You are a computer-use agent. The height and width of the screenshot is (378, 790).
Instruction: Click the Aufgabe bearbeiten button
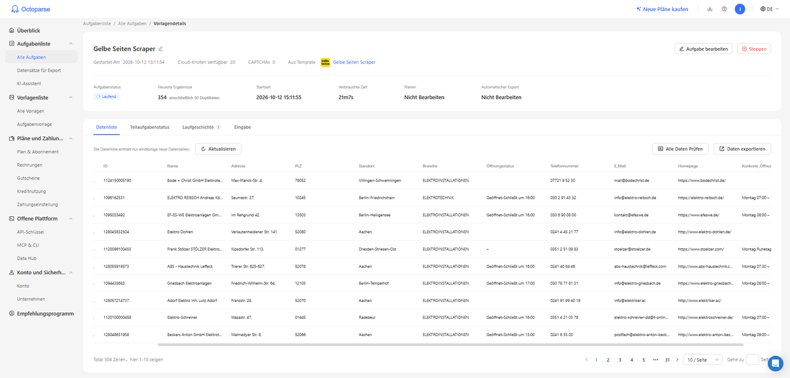pyautogui.click(x=704, y=49)
